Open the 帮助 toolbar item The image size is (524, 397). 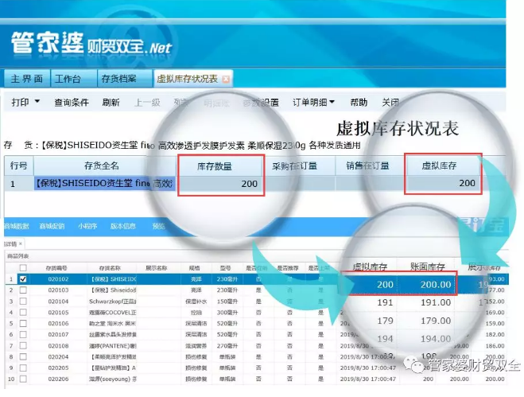click(359, 103)
